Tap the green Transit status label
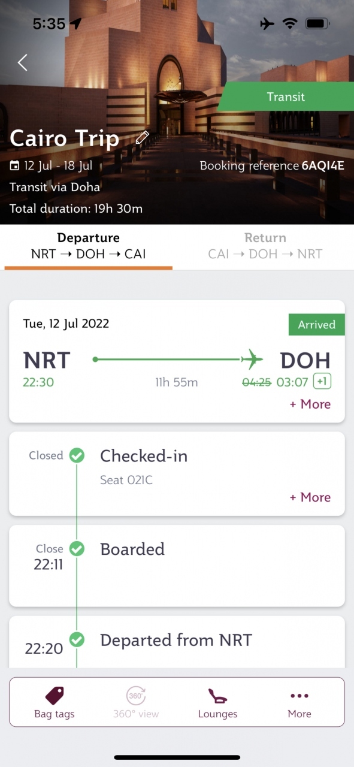Screen dimensions: 354x767 click(x=286, y=97)
